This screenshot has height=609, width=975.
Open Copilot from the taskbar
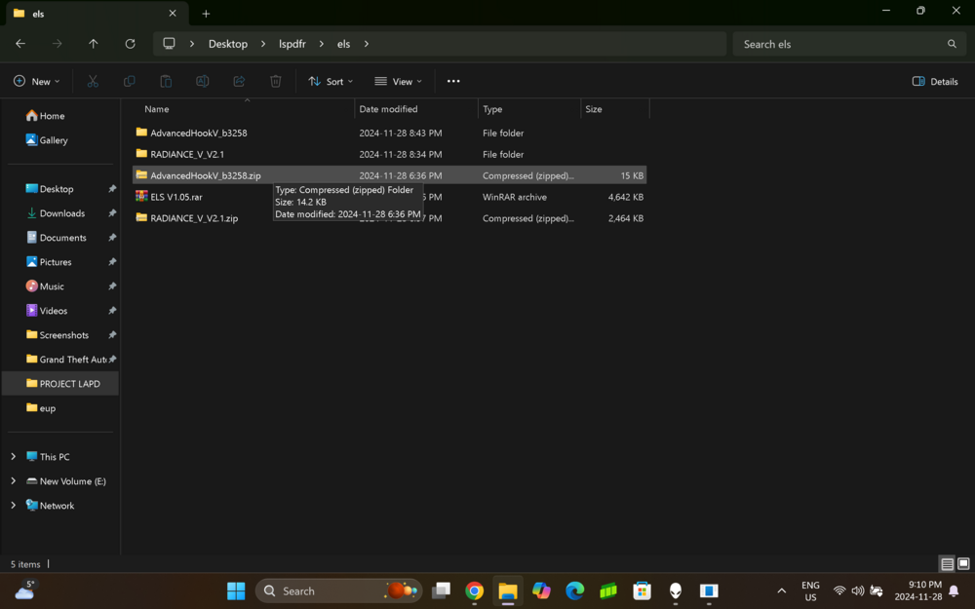pyautogui.click(x=541, y=591)
